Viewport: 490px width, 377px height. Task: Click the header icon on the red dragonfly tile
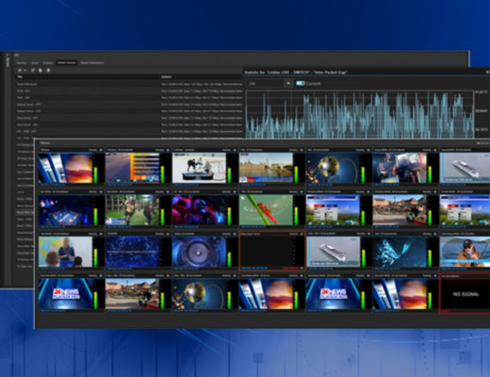pos(302,191)
